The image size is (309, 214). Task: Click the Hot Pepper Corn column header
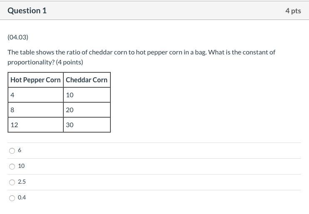pos(35,80)
